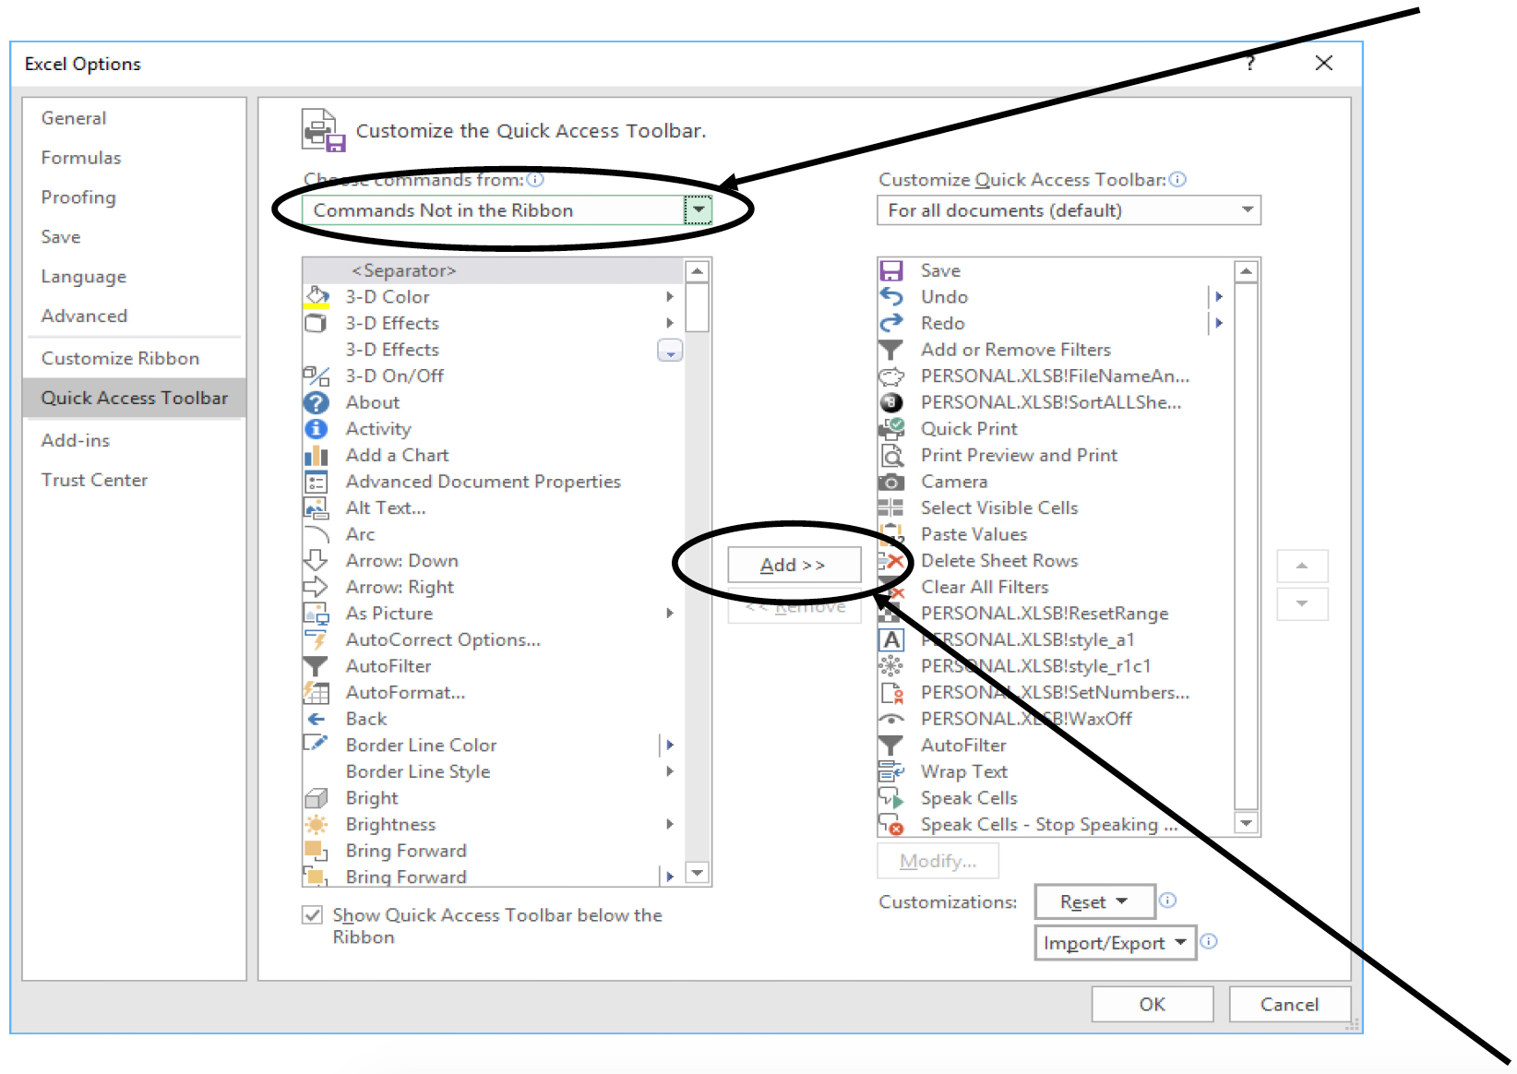The image size is (1517, 1074).
Task: Select the Activity info icon
Action: [317, 428]
